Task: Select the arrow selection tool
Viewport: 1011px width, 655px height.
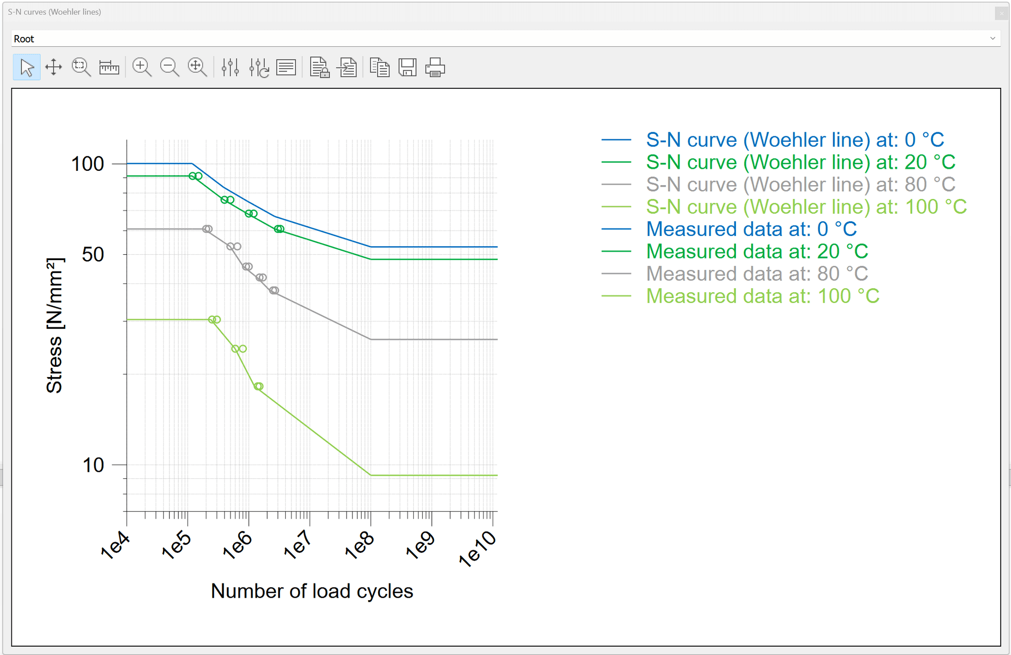Action: pyautogui.click(x=26, y=68)
